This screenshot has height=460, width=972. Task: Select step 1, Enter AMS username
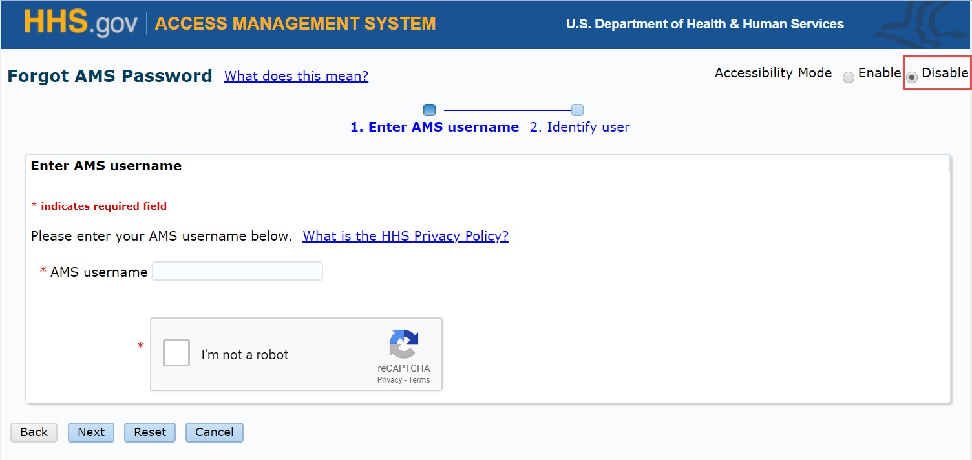click(434, 127)
